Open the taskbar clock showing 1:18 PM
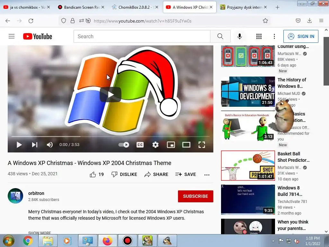The image size is (329, 247). click(313, 241)
